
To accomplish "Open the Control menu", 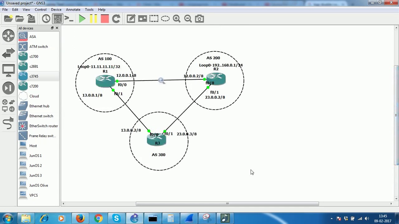I will pos(41,10).
